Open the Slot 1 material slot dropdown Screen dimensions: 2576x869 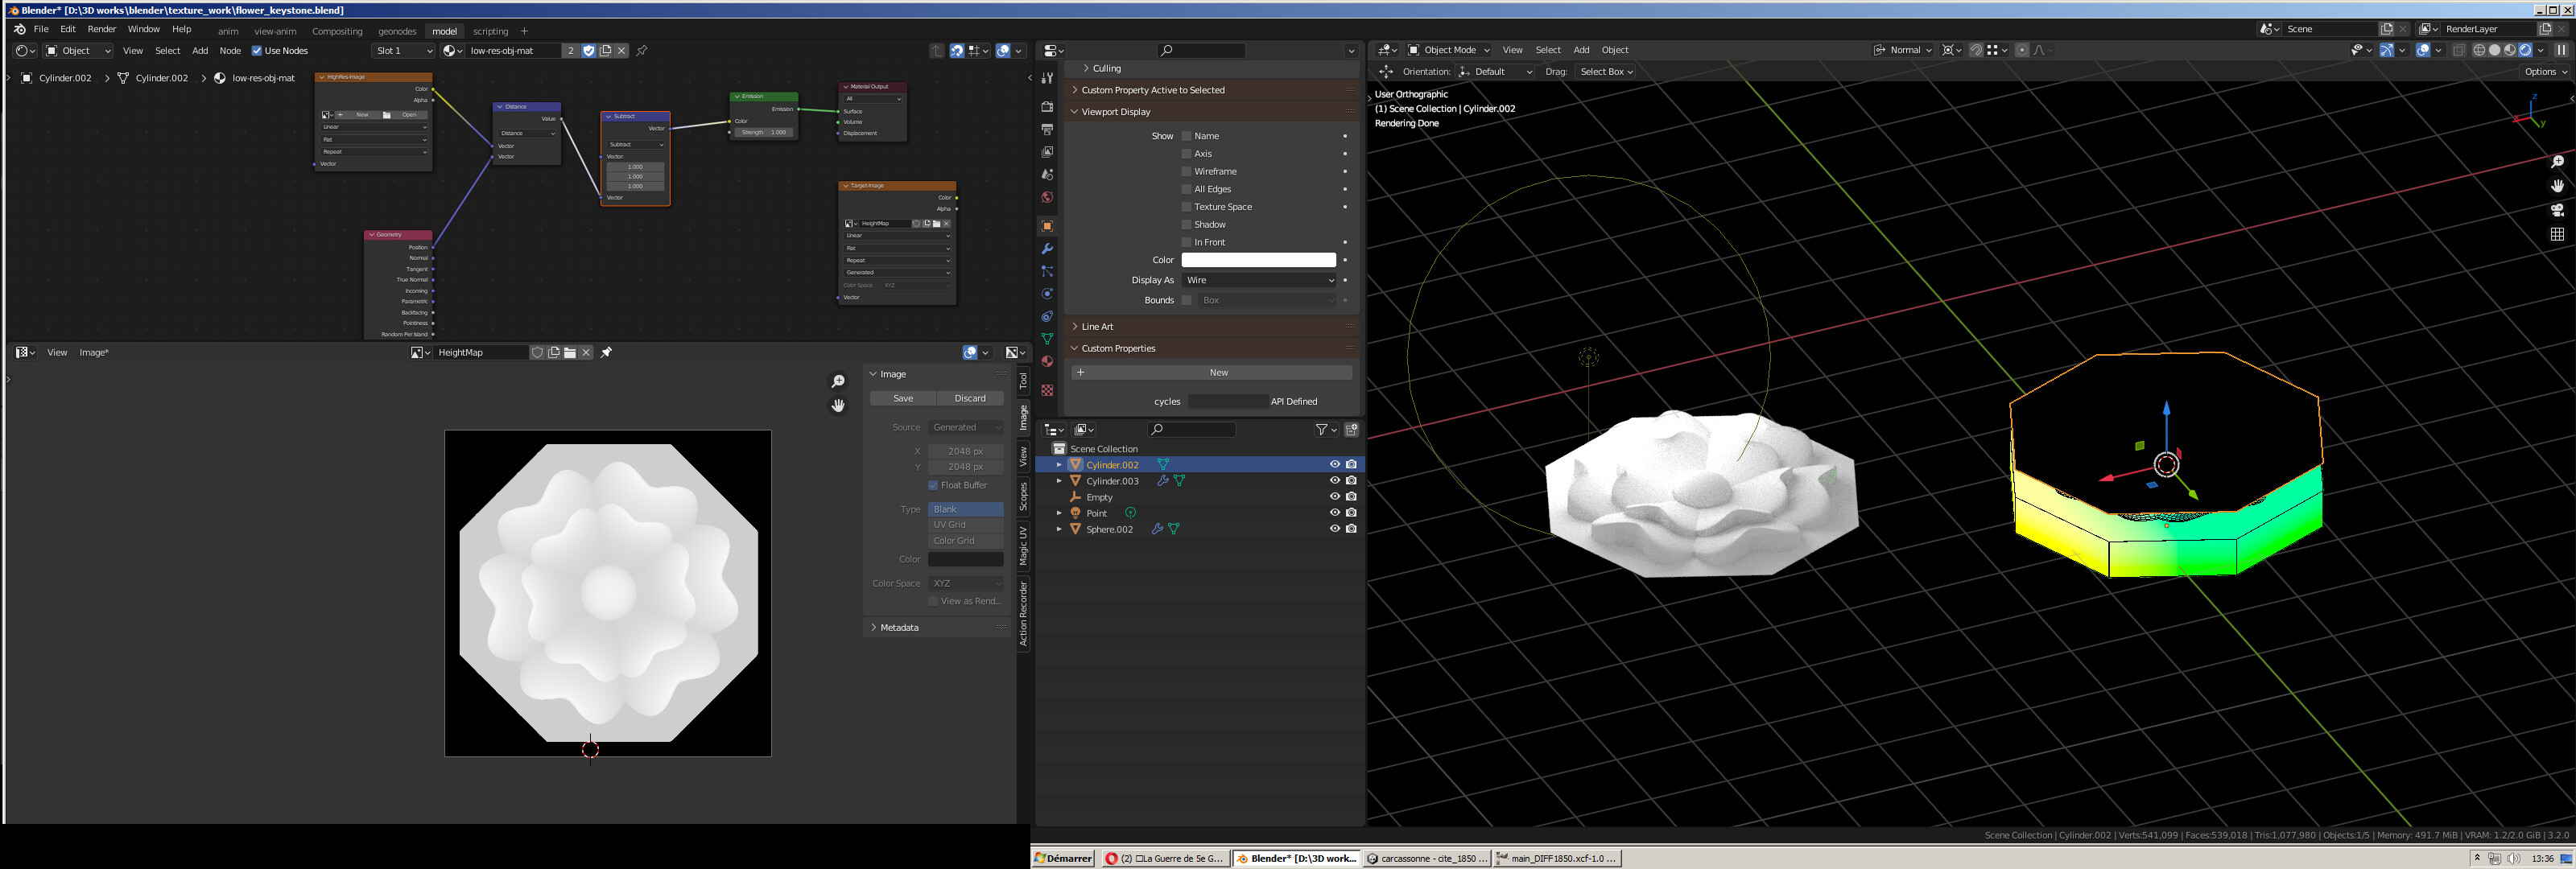[404, 51]
